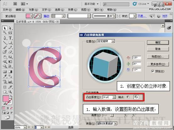
Task: Select the Pen tool
Action: point(5,38)
